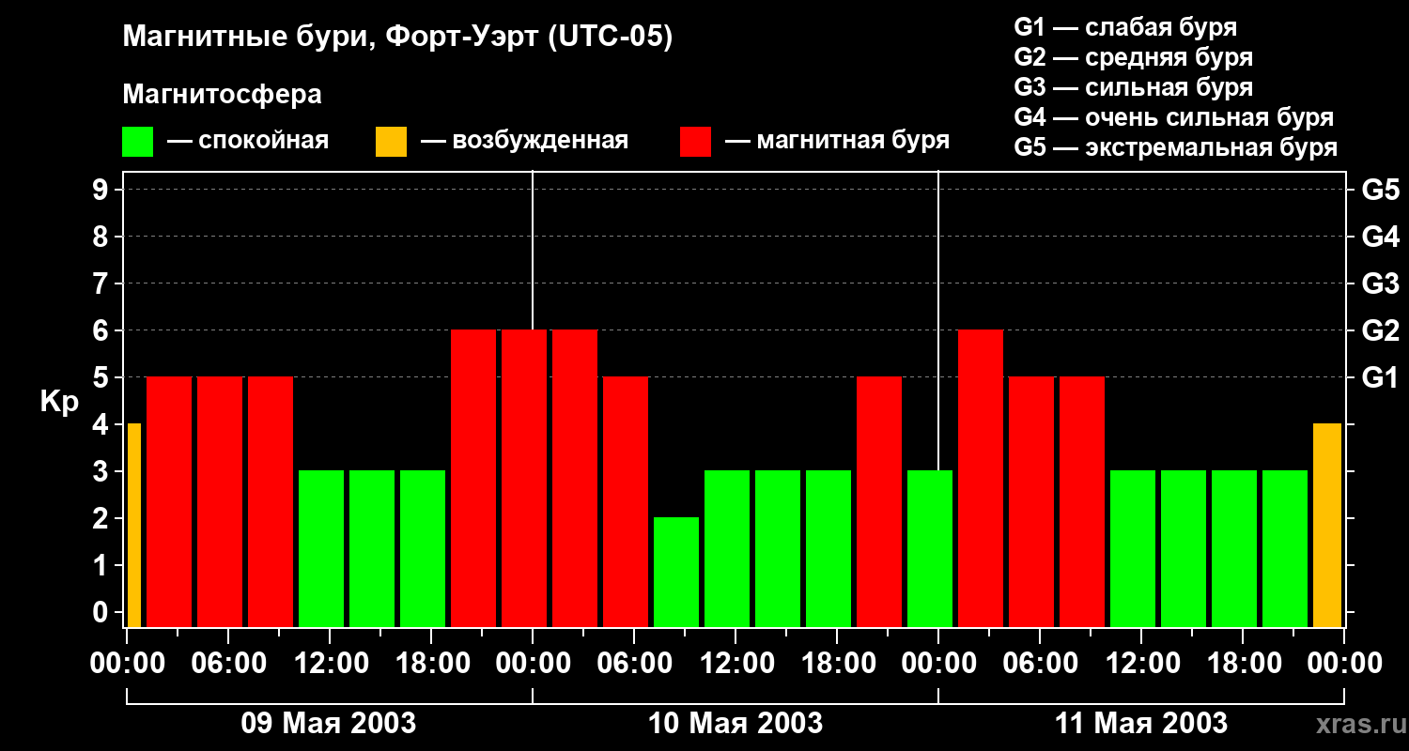Viewport: 1409px width, 751px height.
Task: Select the green Kp 3 bar at 10:00–13:00 on 09 May
Action: [321, 549]
